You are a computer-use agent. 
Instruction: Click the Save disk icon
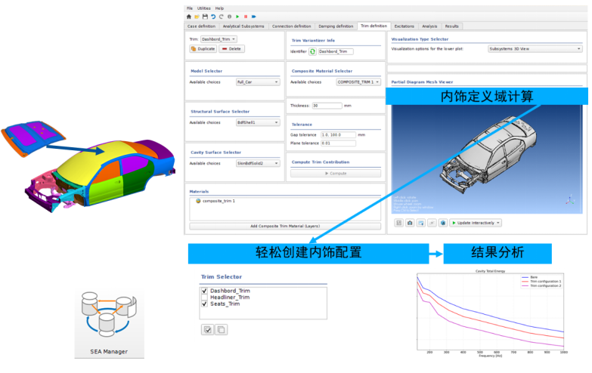pos(205,17)
